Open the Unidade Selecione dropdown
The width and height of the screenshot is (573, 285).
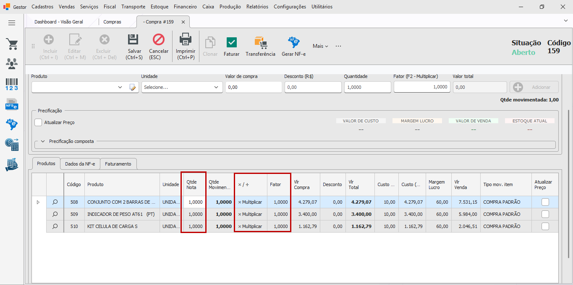pos(182,87)
